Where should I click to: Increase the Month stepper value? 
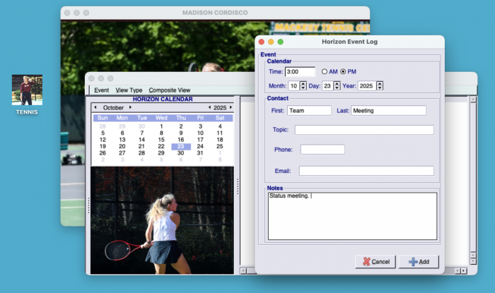[x=303, y=83]
